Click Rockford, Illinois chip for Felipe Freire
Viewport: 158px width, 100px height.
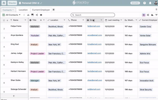click(x=56, y=26)
